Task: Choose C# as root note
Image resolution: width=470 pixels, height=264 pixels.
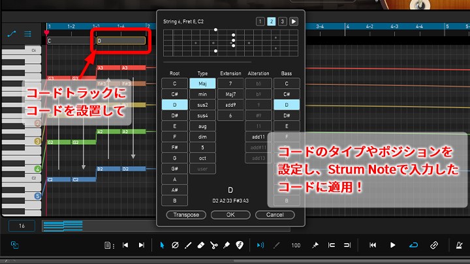Action: pos(174,94)
